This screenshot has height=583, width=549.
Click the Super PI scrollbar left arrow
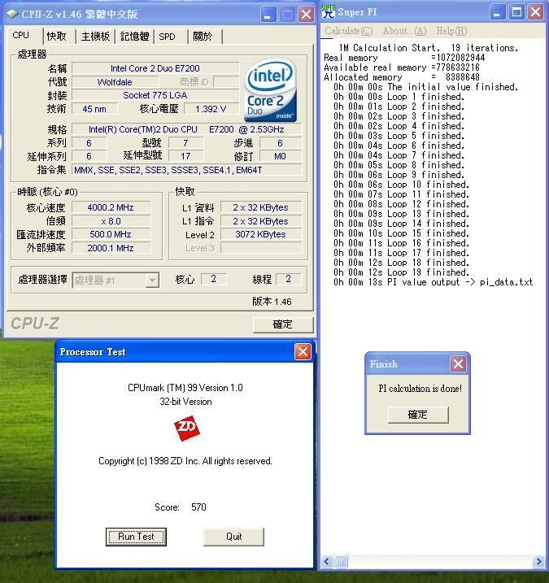tap(327, 561)
